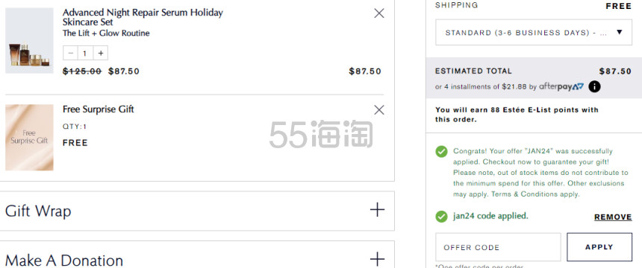Image resolution: width=642 pixels, height=268 pixels.
Task: Remove Free Surprise Gift from cart
Action: [x=379, y=110]
